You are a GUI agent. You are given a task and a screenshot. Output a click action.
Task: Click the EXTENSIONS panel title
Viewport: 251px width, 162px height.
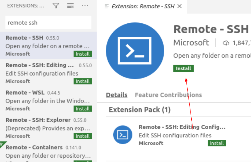tap(25, 6)
